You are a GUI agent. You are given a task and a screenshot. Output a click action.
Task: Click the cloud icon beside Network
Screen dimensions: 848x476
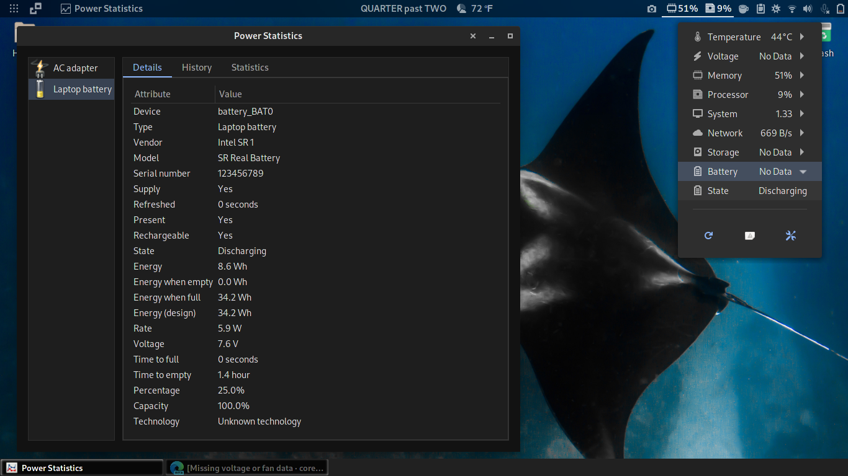click(698, 133)
